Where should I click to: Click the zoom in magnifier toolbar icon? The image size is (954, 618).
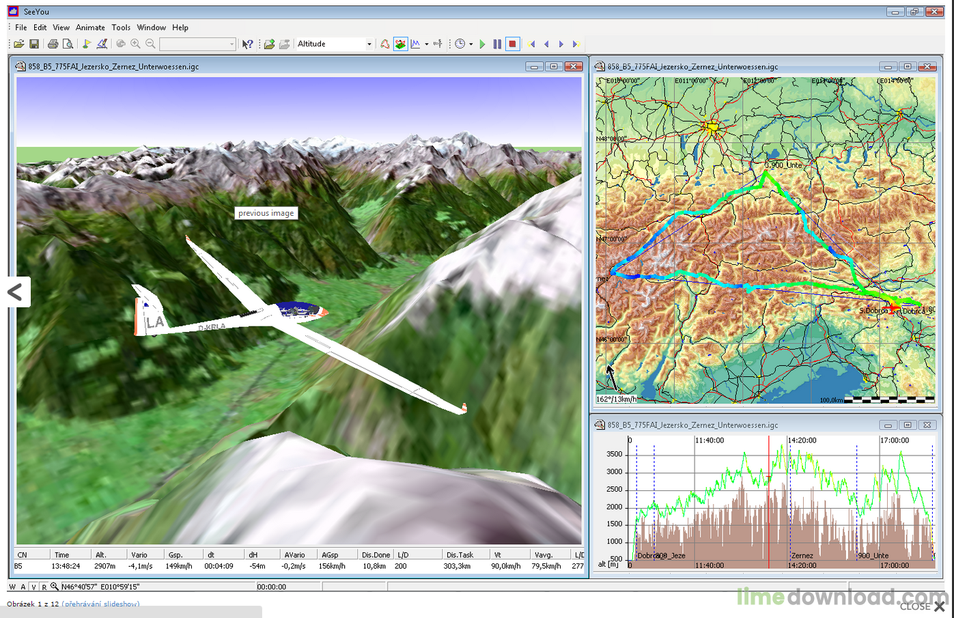135,44
